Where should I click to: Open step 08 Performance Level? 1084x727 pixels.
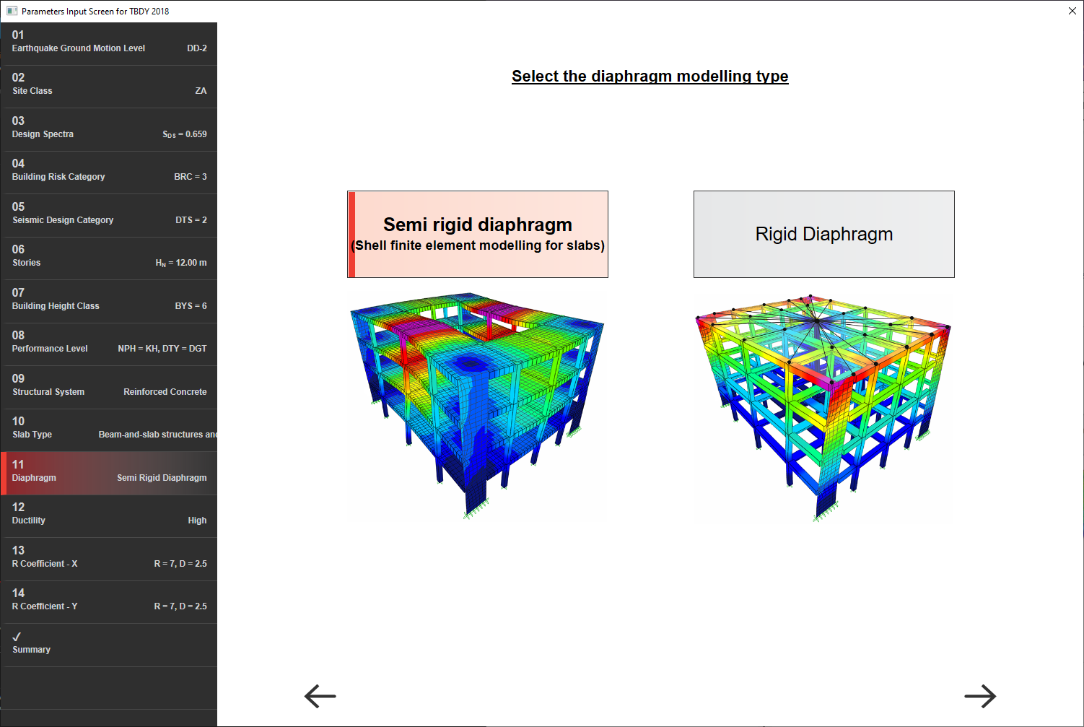(109, 344)
